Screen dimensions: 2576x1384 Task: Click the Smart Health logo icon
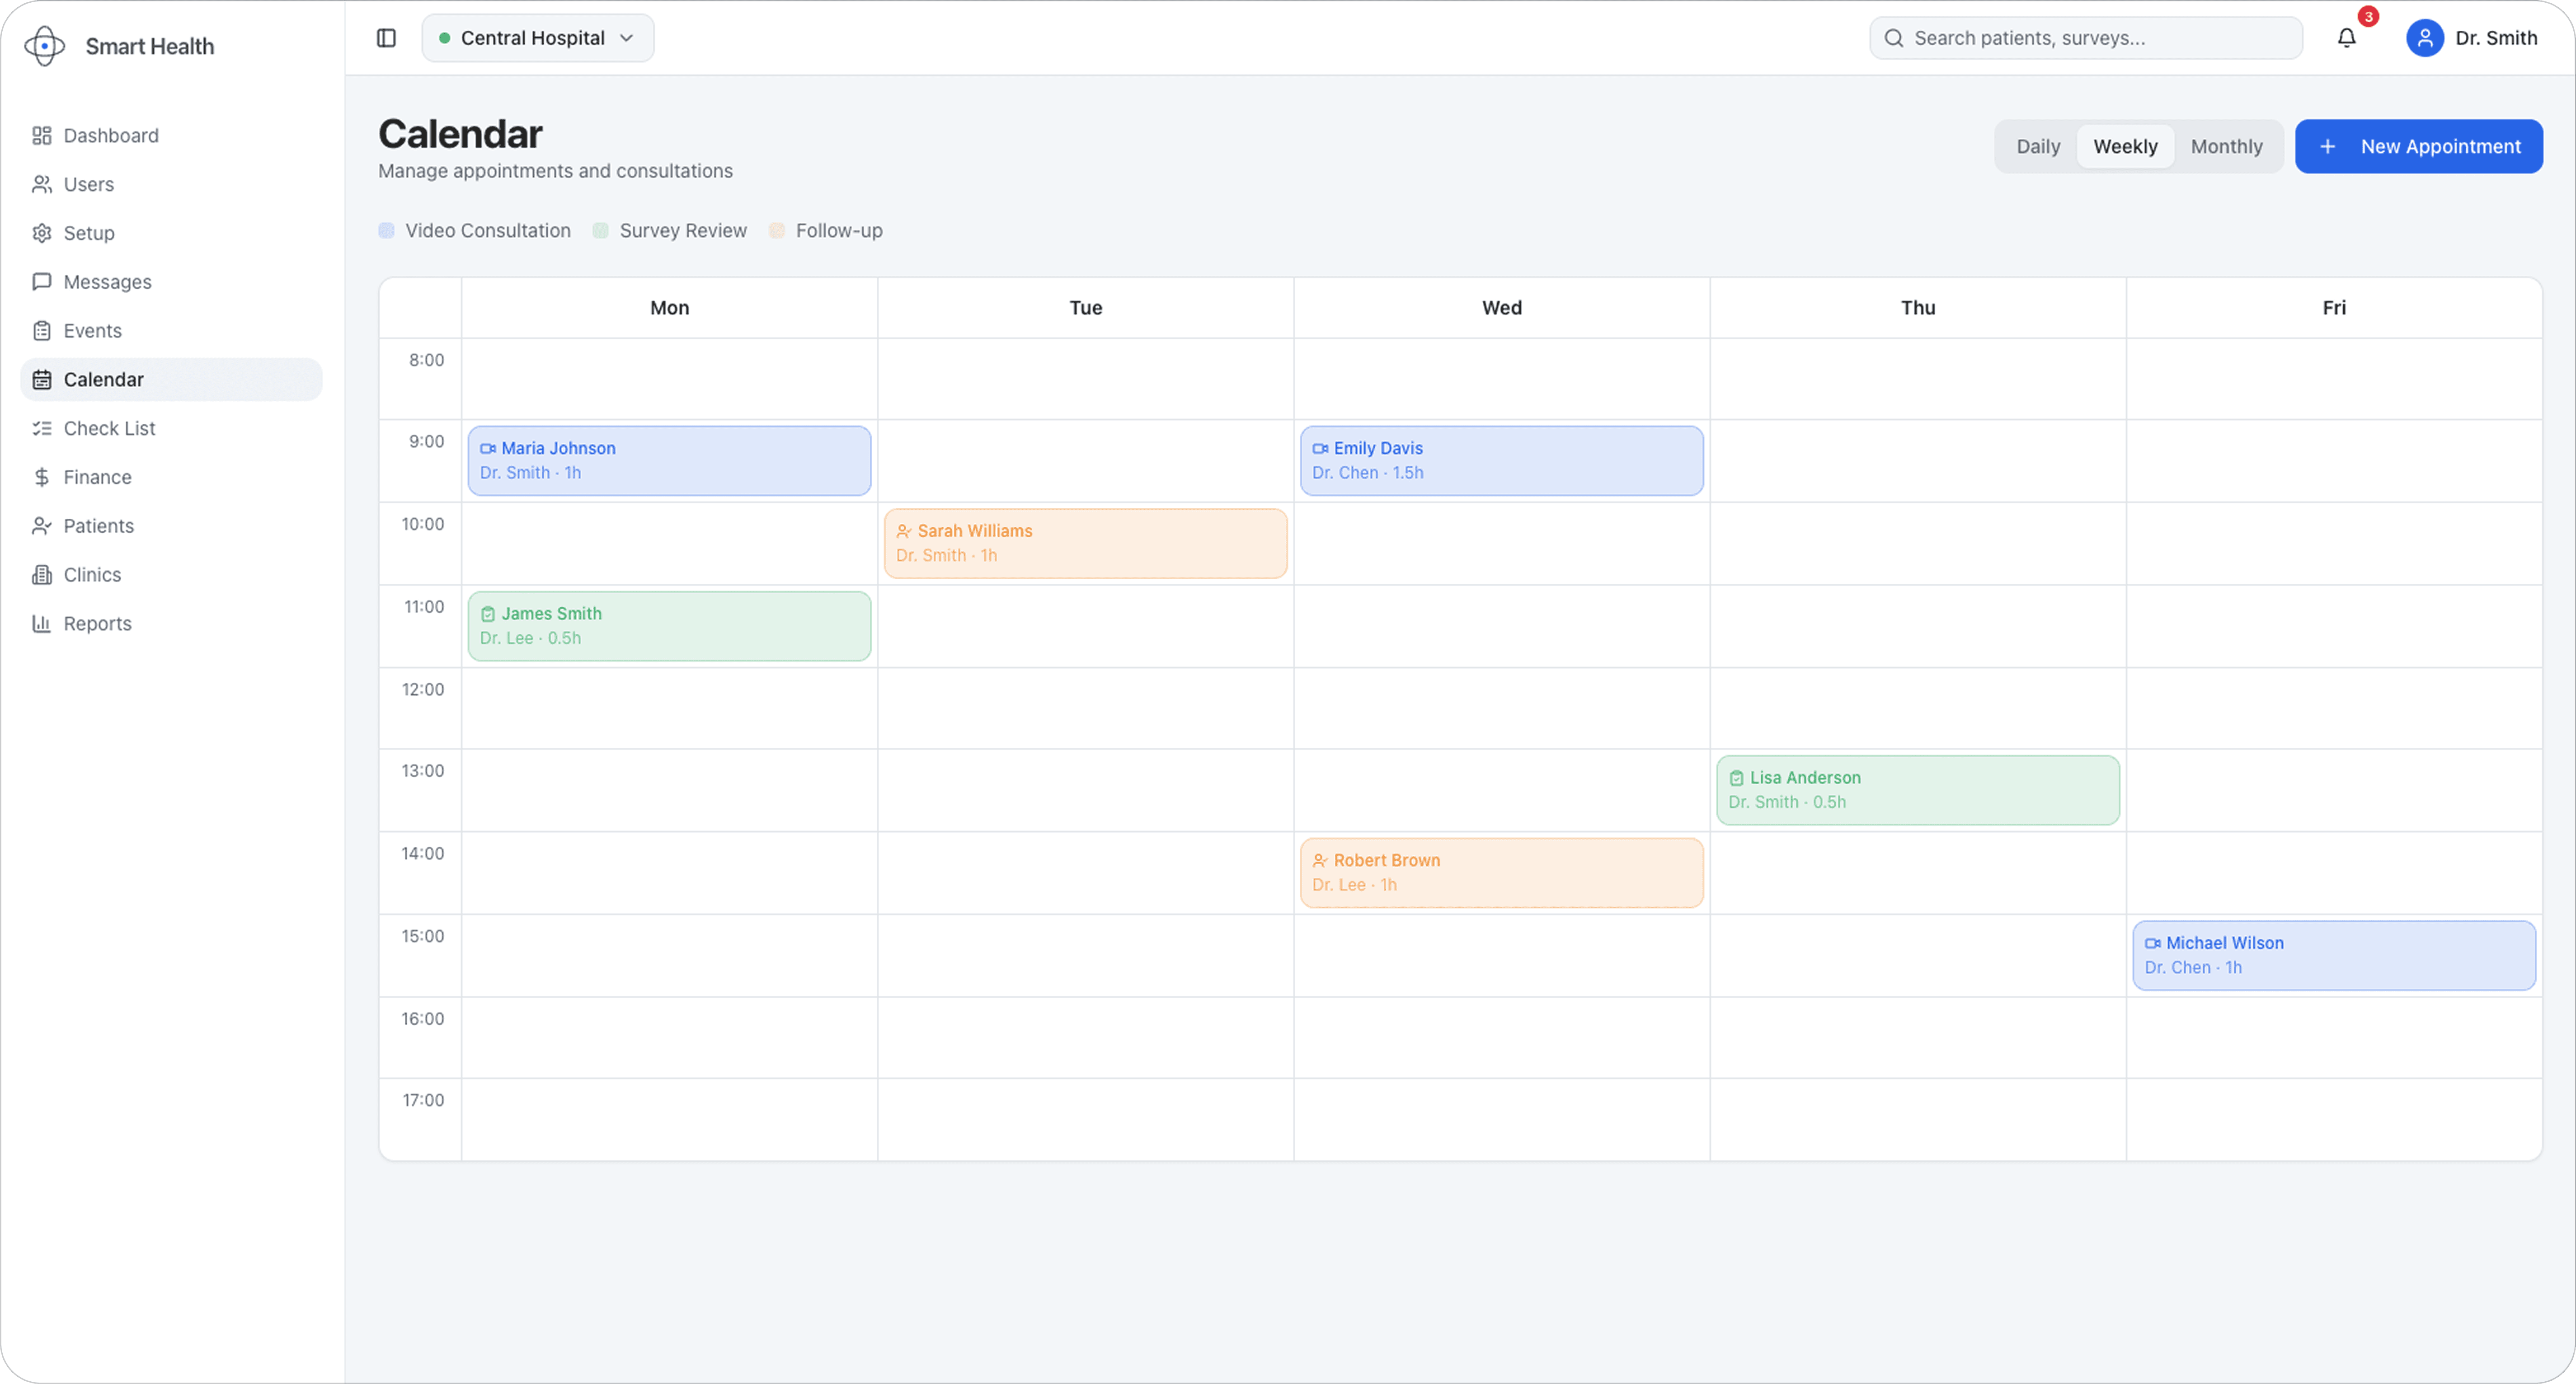[44, 46]
